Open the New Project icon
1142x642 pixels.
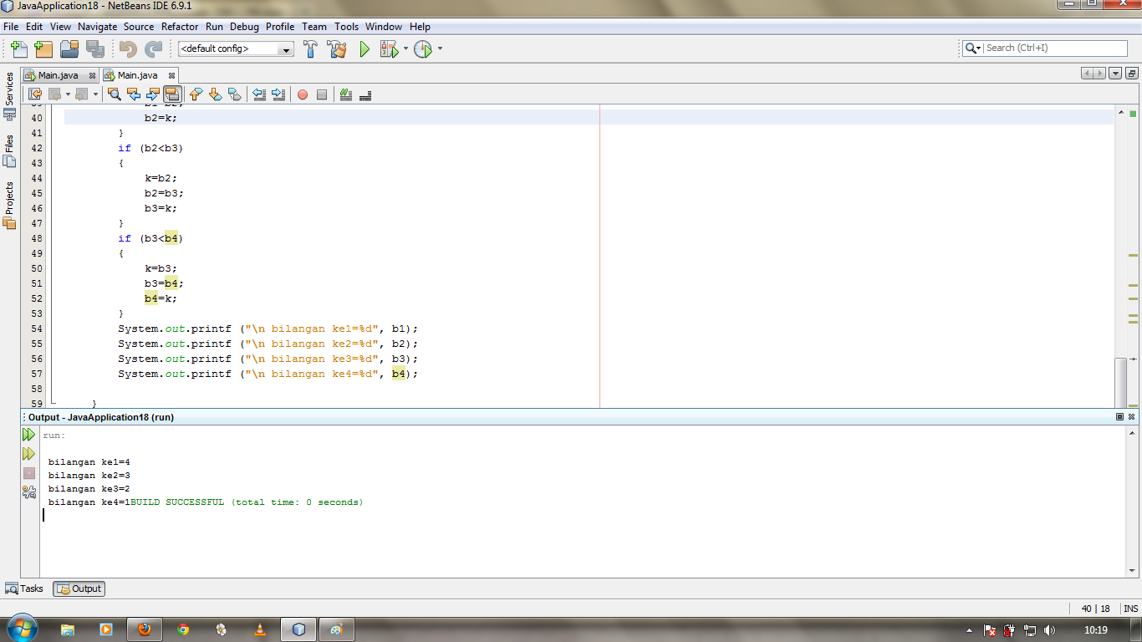[43, 49]
